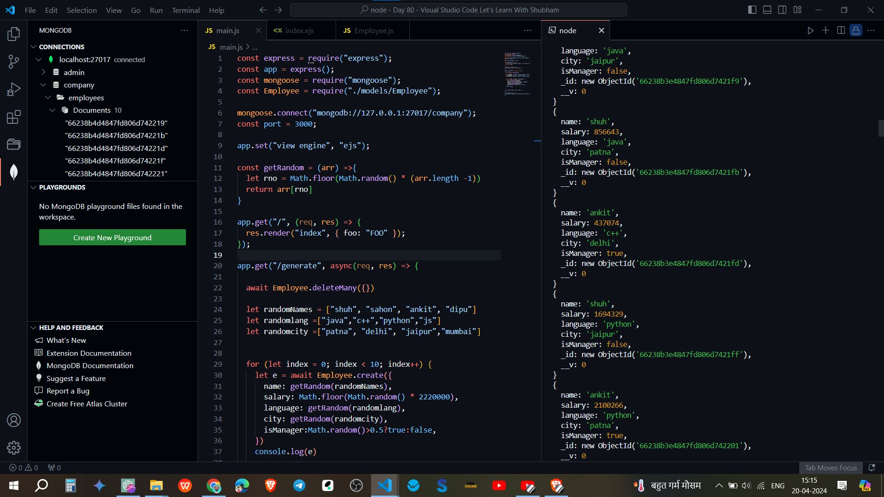Click the split terminal icon in node panel
This screenshot has height=497, width=884.
(841, 30)
